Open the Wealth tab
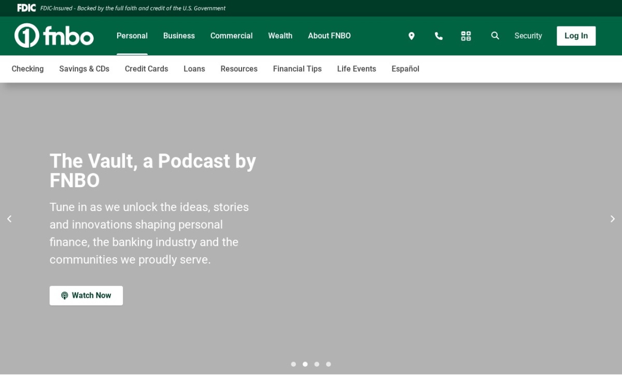 point(280,36)
